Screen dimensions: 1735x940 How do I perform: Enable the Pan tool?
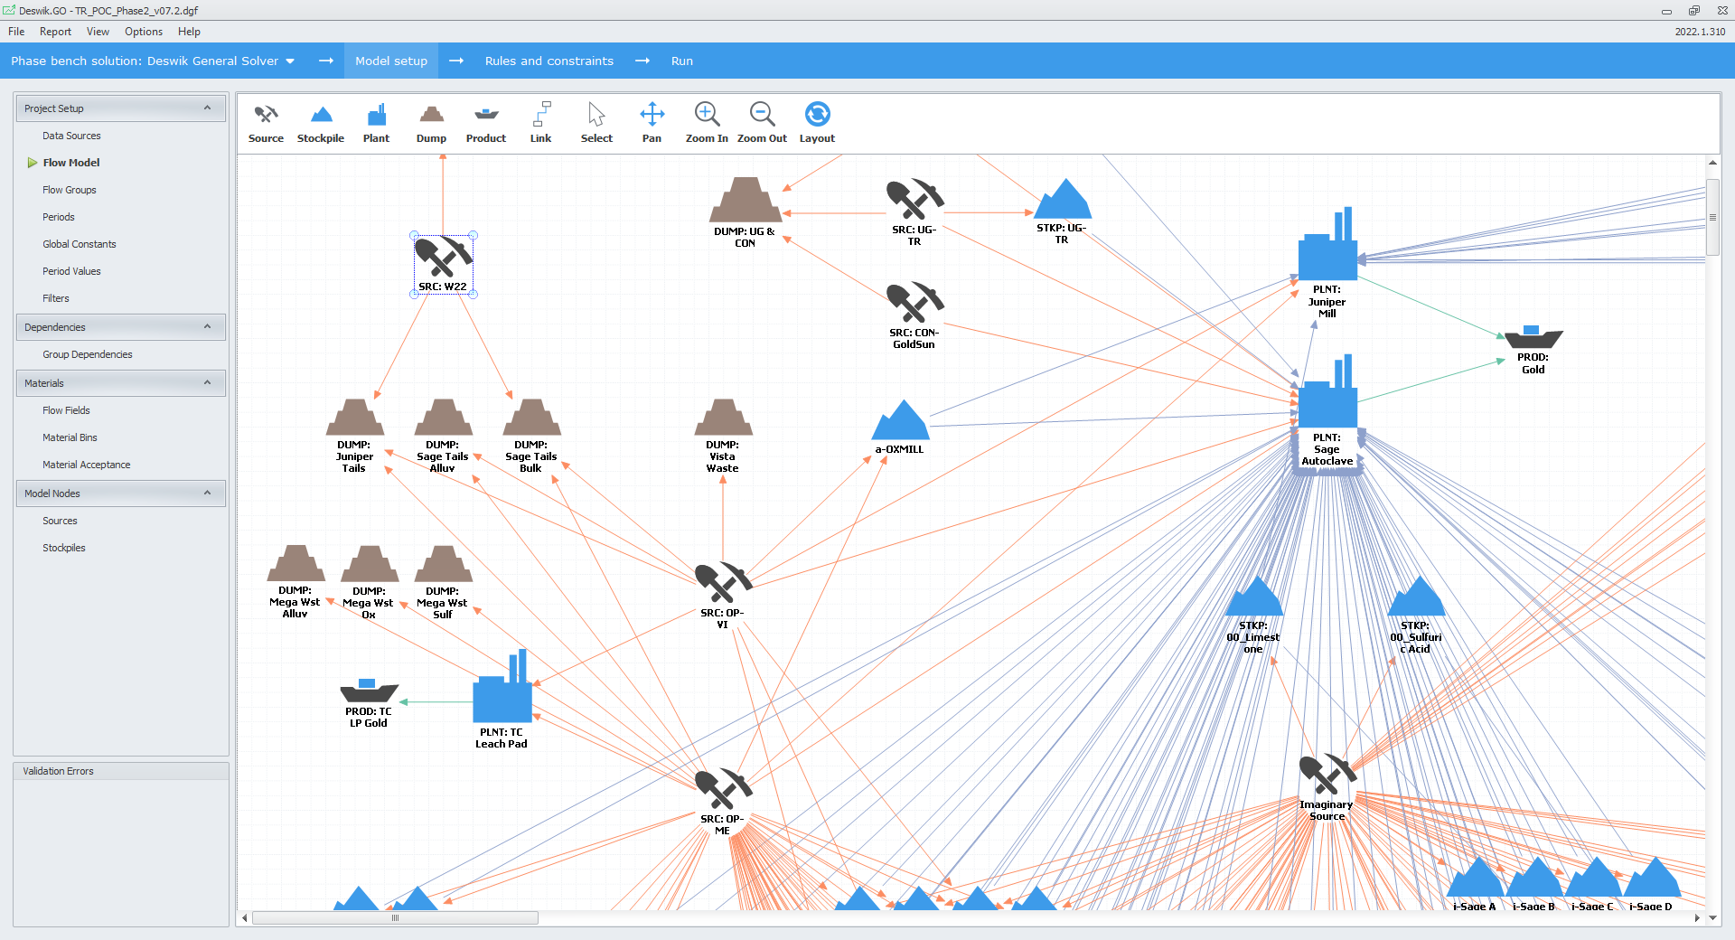[652, 122]
